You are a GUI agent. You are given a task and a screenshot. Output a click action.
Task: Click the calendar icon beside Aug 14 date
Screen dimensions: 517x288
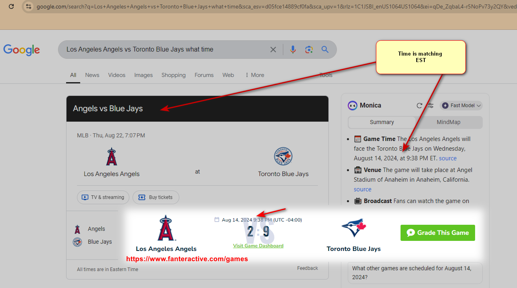coord(217,220)
